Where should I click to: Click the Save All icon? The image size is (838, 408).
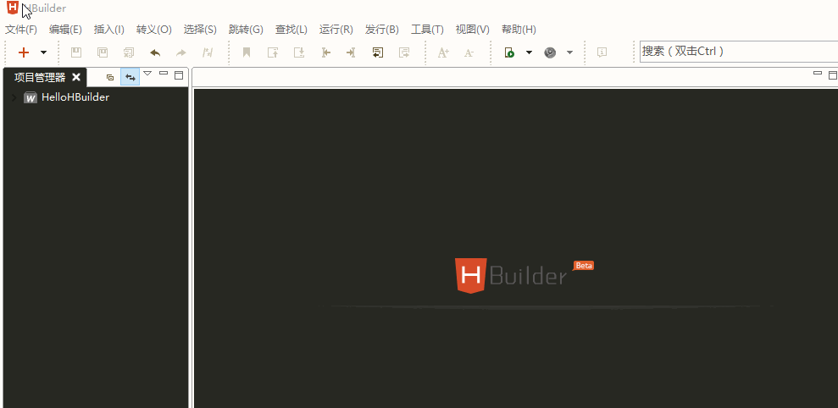coord(129,52)
